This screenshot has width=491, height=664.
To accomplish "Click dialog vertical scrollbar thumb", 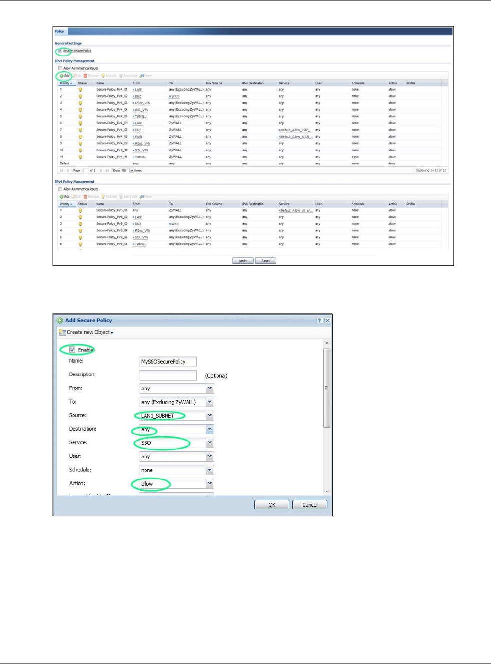I will point(327,388).
